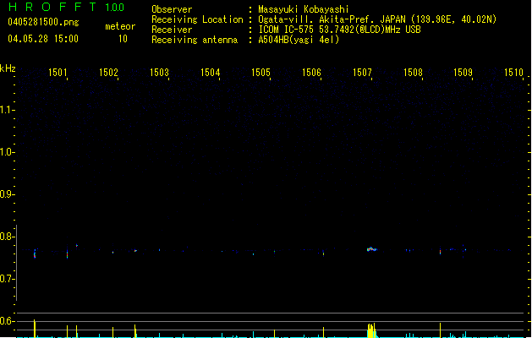This screenshot has width=532, height=338.
Task: Click the tall yellow spike at the chart's left edge
Action: pyautogui.click(x=35, y=329)
